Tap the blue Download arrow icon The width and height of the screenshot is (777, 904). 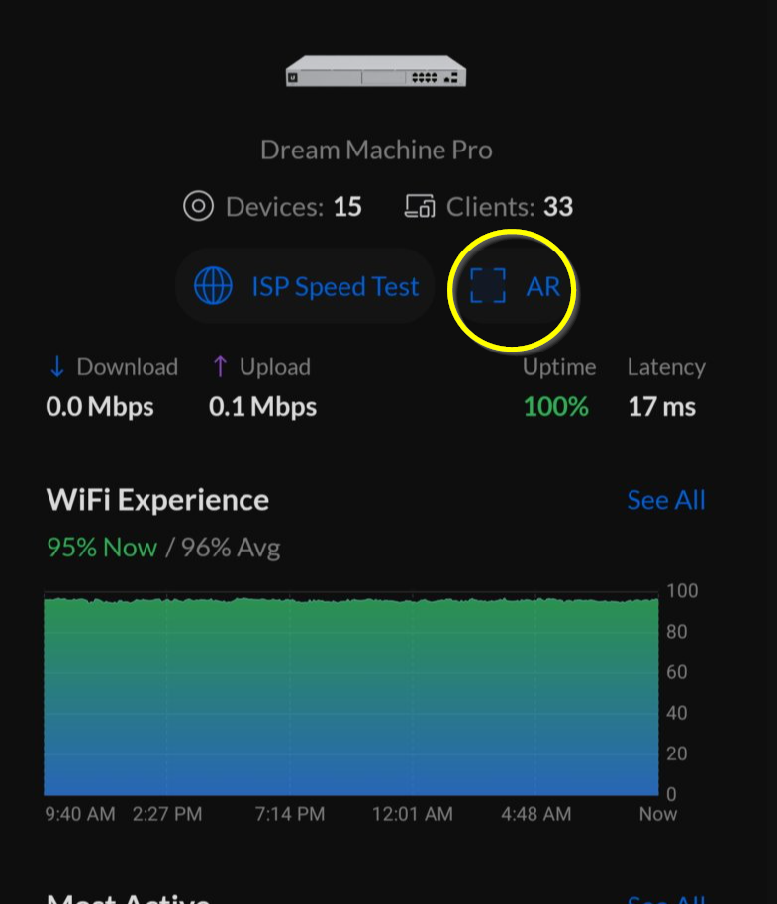coord(57,366)
